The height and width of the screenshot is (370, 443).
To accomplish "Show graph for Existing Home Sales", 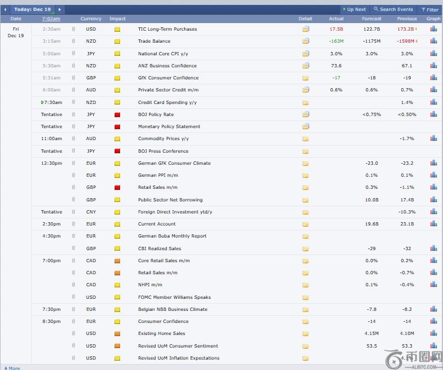I will click(434, 333).
